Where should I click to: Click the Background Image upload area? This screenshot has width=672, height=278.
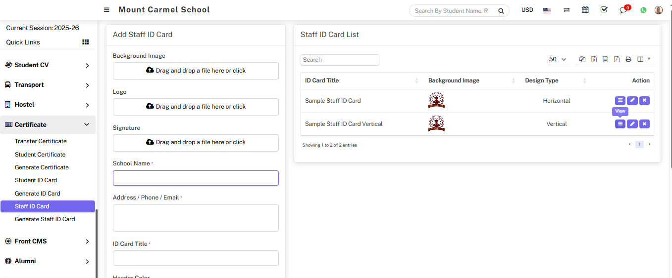click(x=196, y=71)
